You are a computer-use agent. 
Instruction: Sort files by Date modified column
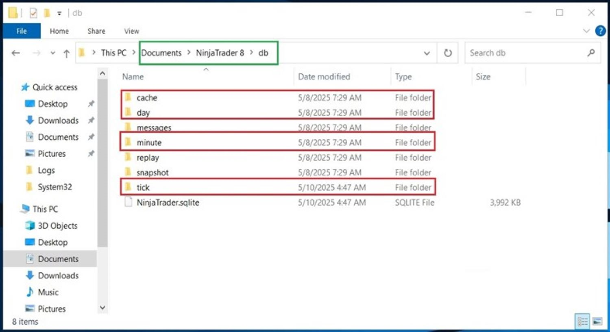pos(324,77)
